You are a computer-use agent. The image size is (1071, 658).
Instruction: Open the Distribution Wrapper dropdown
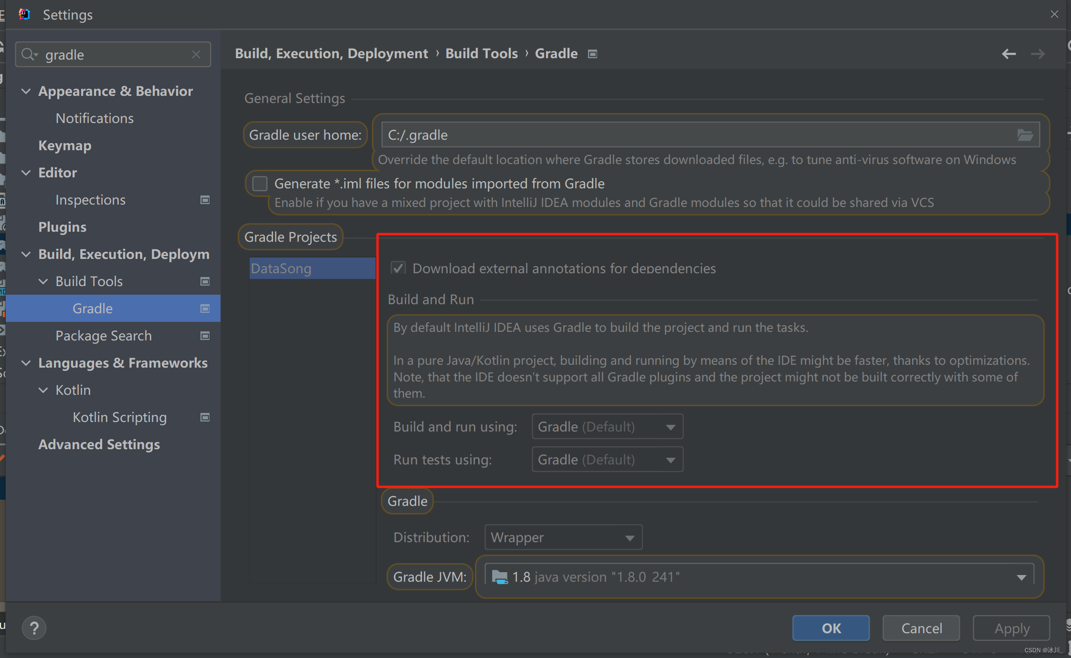coord(563,537)
